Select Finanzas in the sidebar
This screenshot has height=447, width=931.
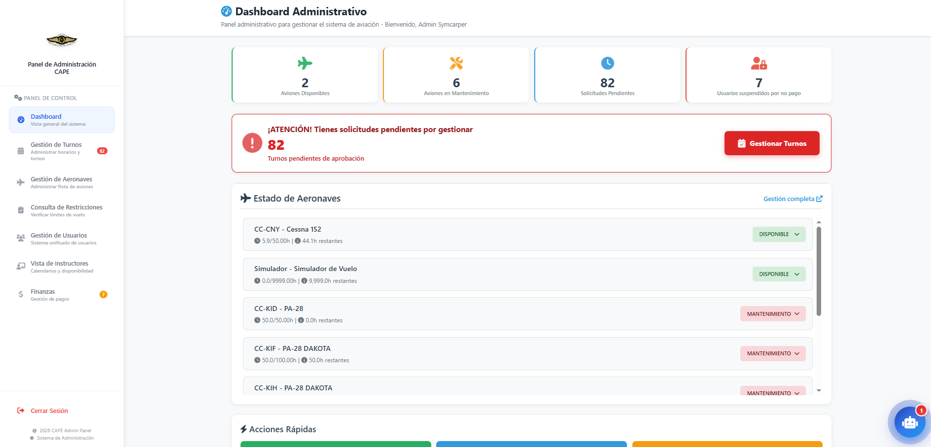coord(43,292)
